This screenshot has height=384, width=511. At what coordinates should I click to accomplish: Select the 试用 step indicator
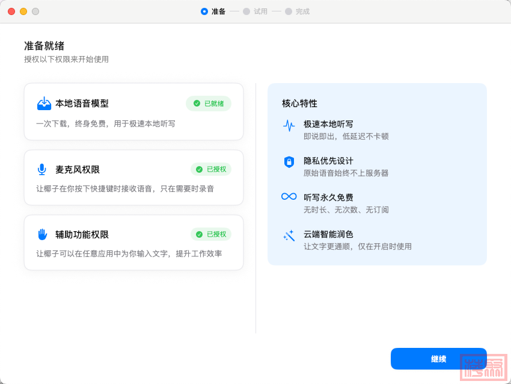[x=255, y=11]
